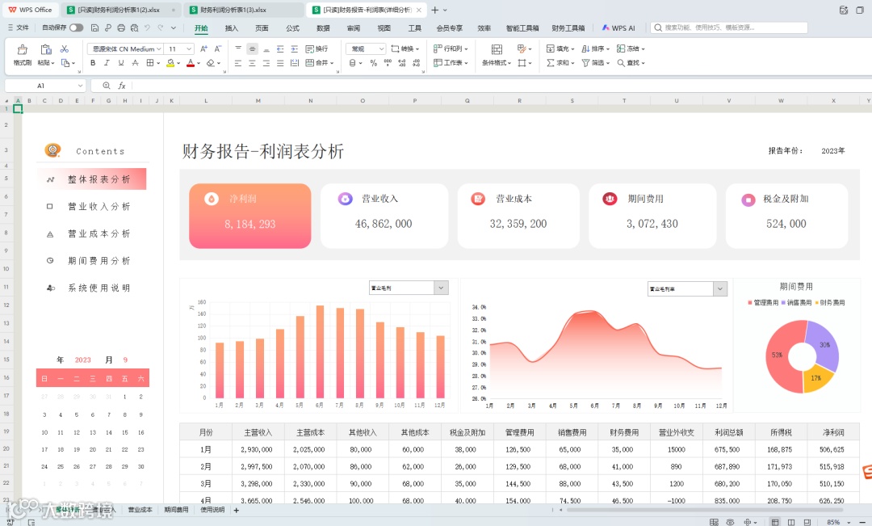Viewport: 872px width, 526px height.
Task: Click the fill color highlighter swatch
Action: (x=170, y=63)
